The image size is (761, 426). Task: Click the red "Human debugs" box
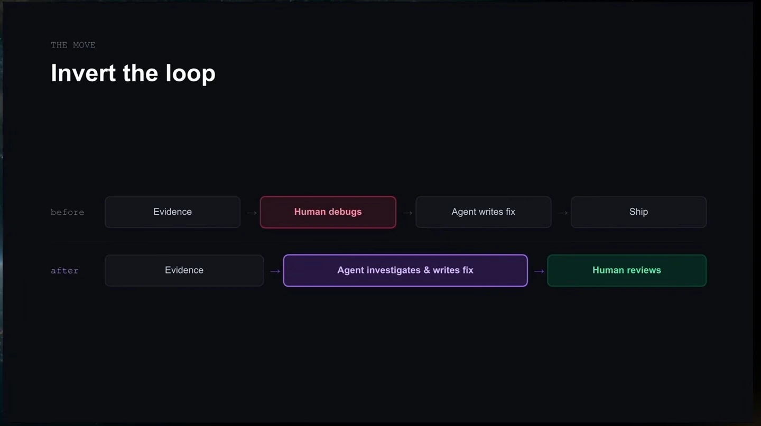[x=328, y=212]
